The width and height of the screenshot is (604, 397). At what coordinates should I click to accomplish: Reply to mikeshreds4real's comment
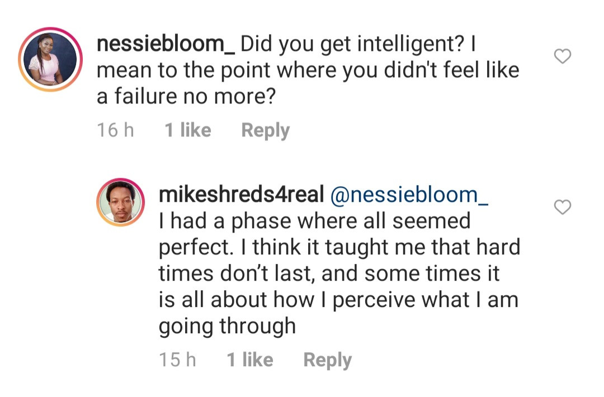tap(327, 360)
